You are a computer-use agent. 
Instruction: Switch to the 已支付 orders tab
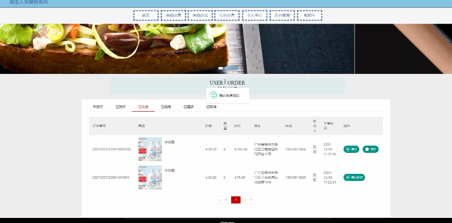[120, 107]
